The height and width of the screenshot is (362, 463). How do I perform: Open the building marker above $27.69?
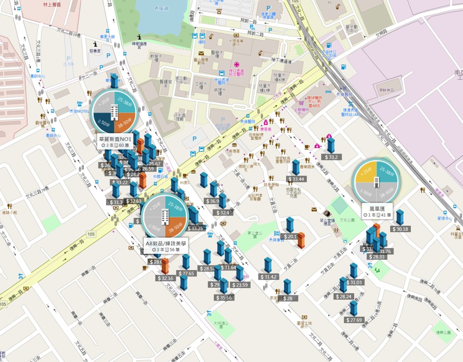353,308
